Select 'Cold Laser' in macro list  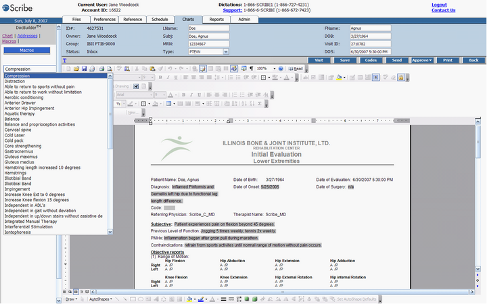coord(15,135)
